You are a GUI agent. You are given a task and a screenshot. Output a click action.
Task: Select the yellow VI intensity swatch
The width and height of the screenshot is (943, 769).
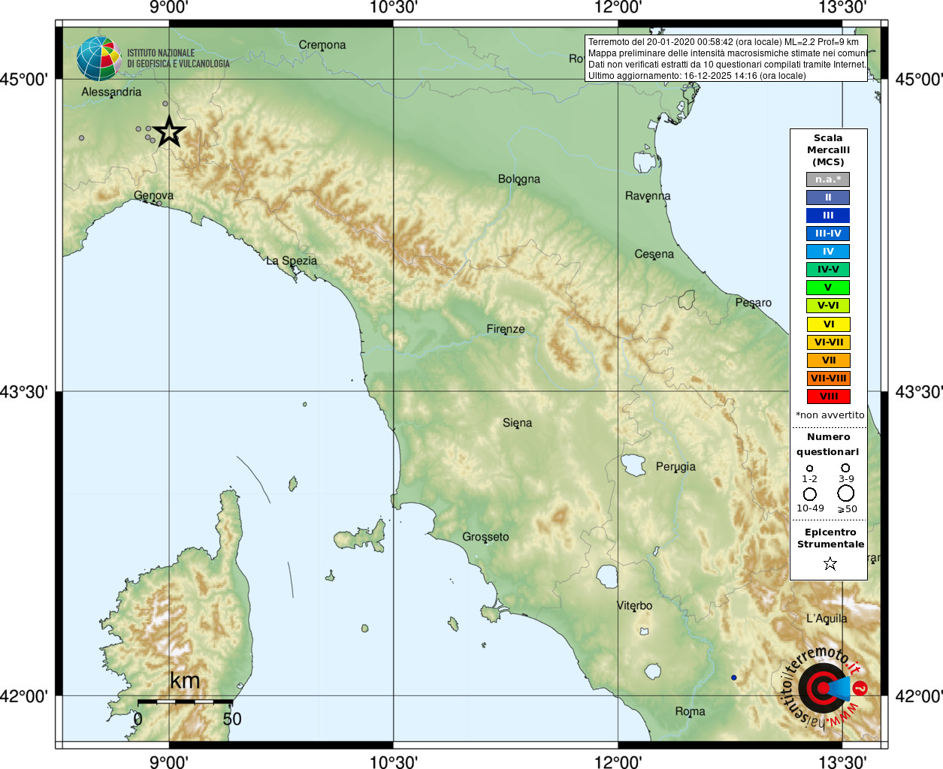[x=828, y=324]
